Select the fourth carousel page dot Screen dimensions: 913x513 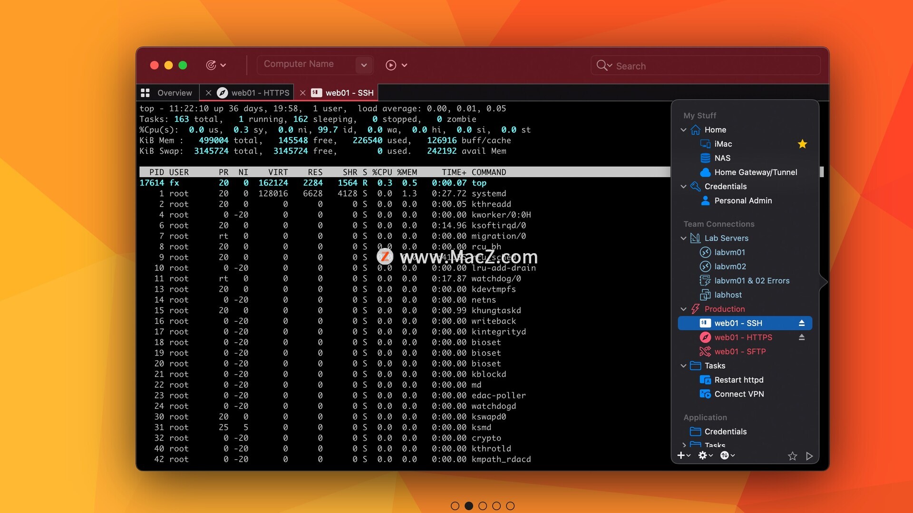click(x=496, y=506)
